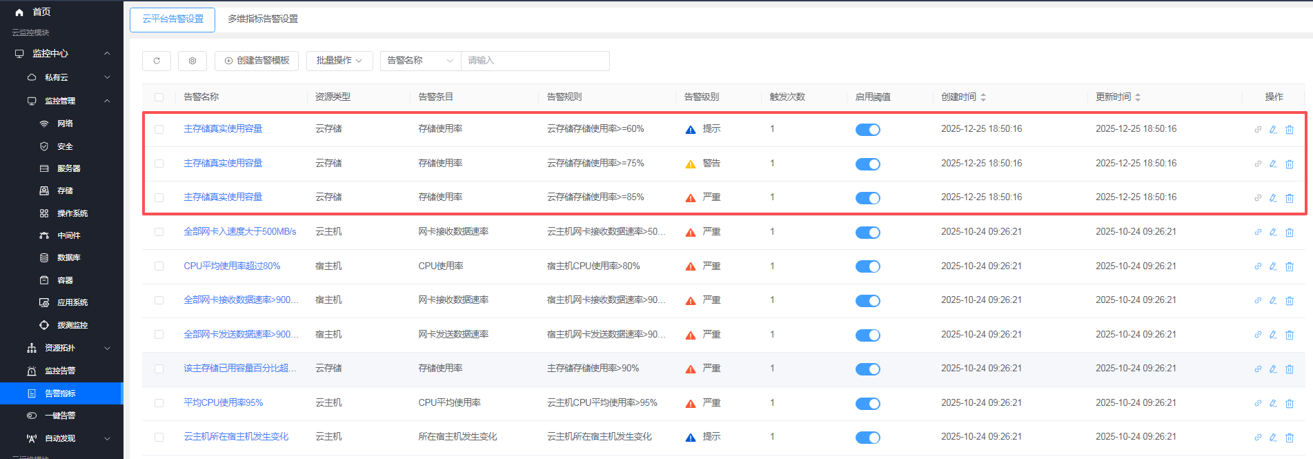
Task: Click the 请输入 search input field
Action: [535, 61]
